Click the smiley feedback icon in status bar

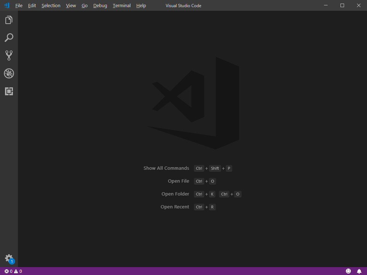[x=348, y=271]
